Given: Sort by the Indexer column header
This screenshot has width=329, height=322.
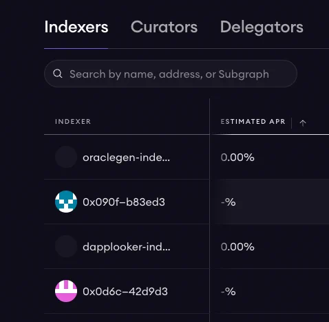Looking at the screenshot, I should coord(73,121).
